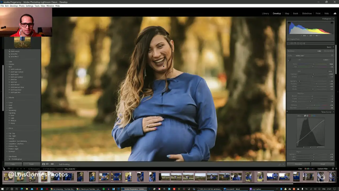Click the Previous button
339x191 pixels.
pos(298,164)
